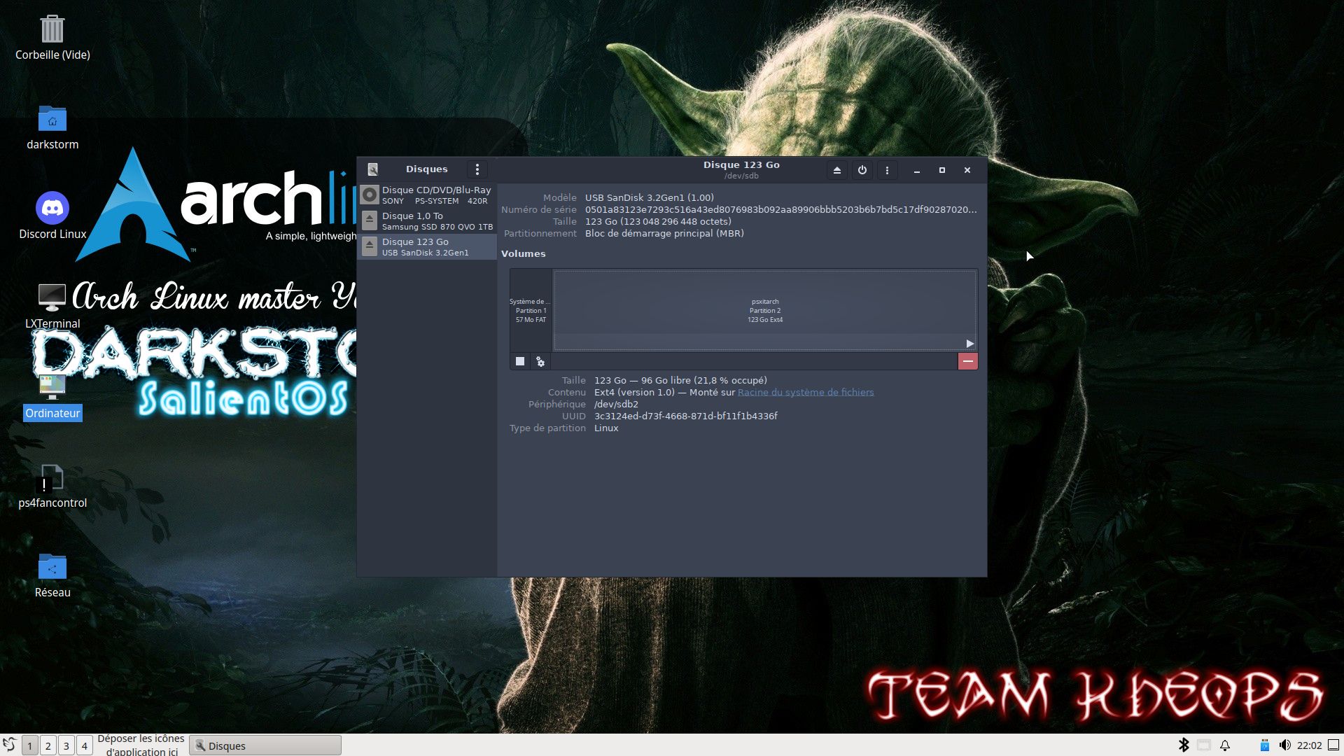Open volume speaker tray icon
Screen dimensions: 1344x756
tap(1284, 745)
